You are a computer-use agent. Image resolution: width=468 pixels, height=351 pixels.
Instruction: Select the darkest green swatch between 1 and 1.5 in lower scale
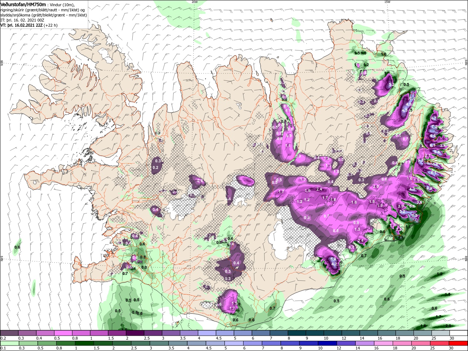[84, 343]
